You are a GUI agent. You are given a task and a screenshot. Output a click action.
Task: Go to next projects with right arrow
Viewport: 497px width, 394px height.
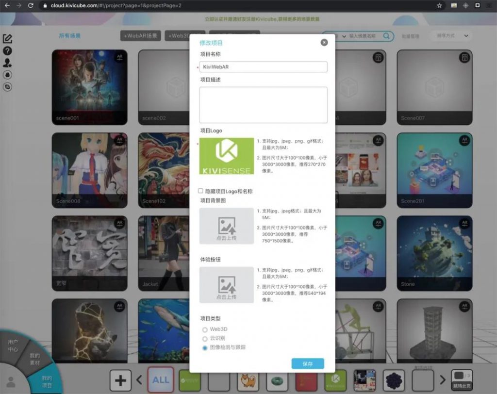pyautogui.click(x=443, y=380)
